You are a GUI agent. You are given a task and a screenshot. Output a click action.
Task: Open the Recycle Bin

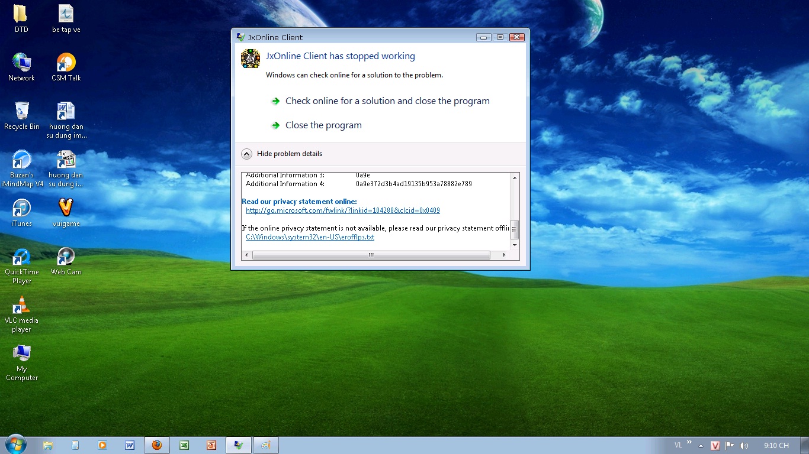point(21,115)
